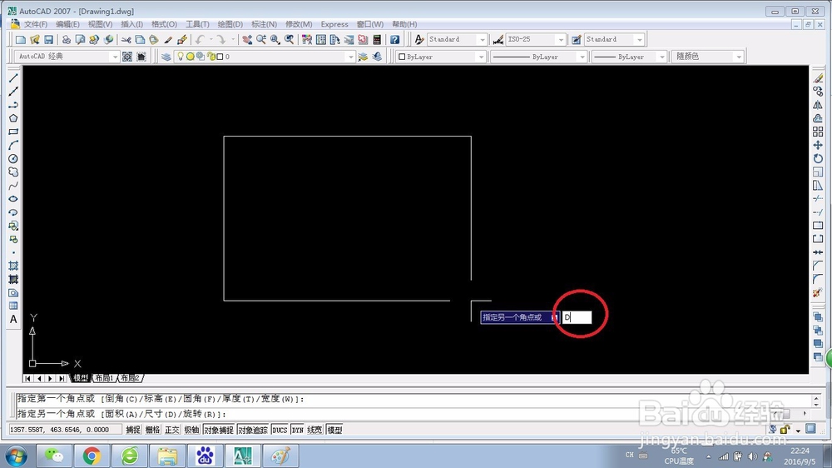Select the Arc tool

(x=13, y=145)
